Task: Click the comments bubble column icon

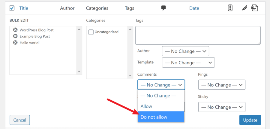Action: click(163, 8)
